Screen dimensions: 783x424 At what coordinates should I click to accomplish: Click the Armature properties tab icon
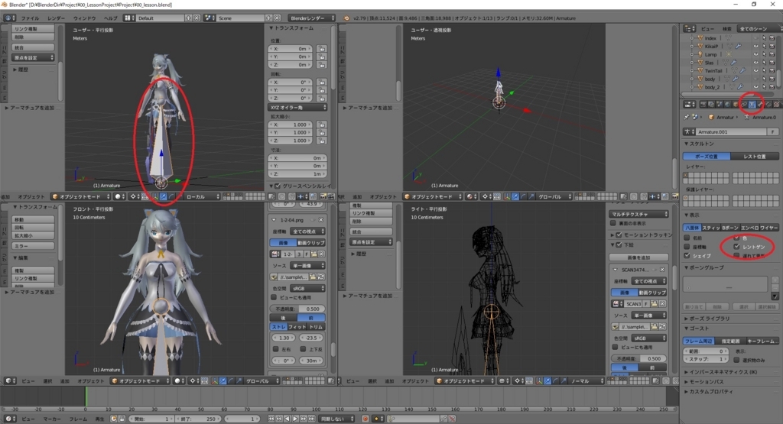coord(752,104)
